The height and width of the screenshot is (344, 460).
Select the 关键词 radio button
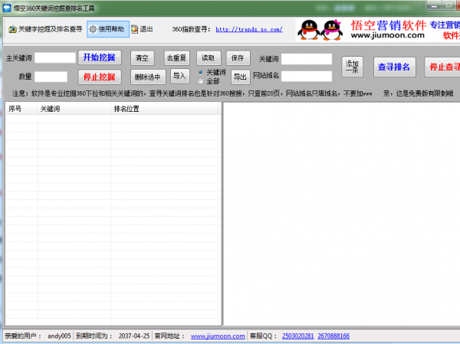coord(201,71)
